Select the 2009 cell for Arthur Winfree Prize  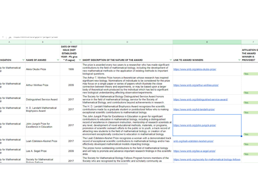click(x=71, y=85)
